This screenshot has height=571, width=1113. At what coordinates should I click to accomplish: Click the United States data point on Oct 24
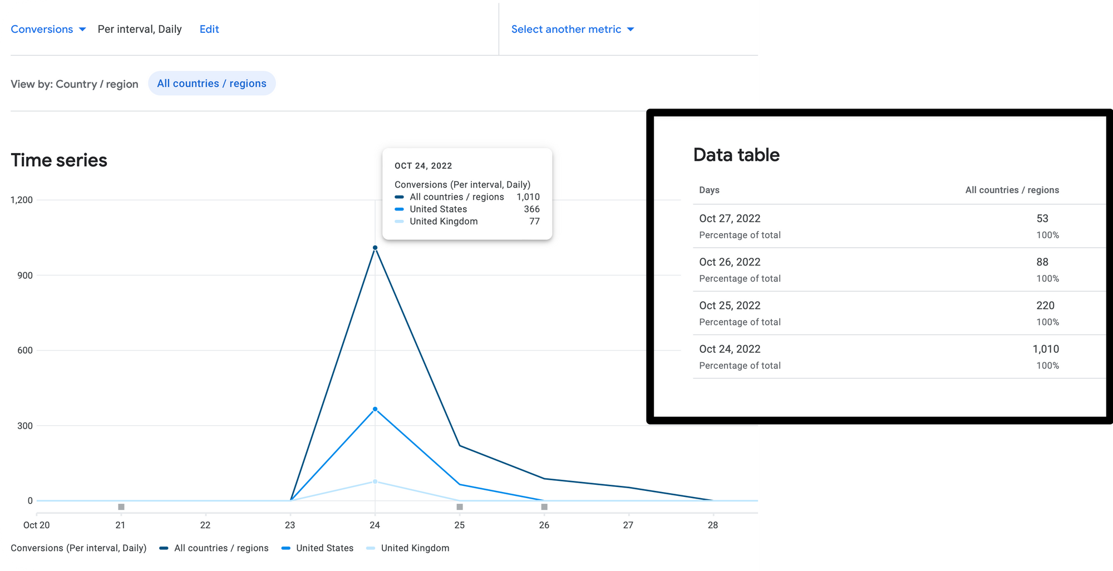click(375, 409)
